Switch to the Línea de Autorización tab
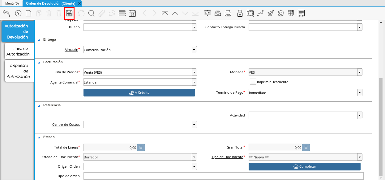 click(x=19, y=51)
